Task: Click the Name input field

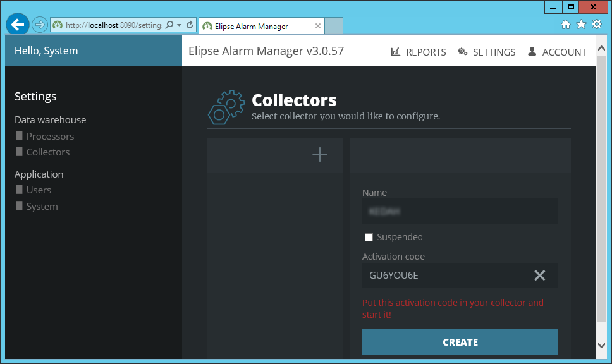Action: click(460, 211)
